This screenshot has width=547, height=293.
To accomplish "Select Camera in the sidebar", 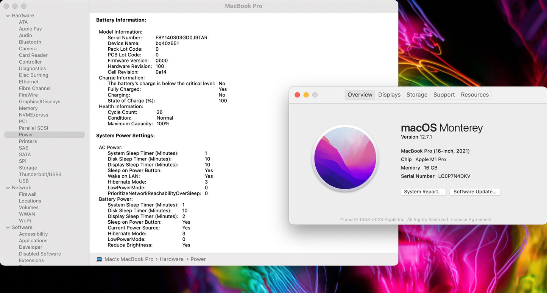I will click(28, 48).
